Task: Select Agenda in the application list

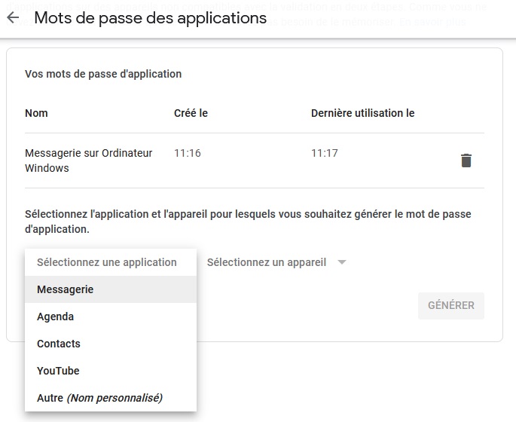Action: [55, 316]
